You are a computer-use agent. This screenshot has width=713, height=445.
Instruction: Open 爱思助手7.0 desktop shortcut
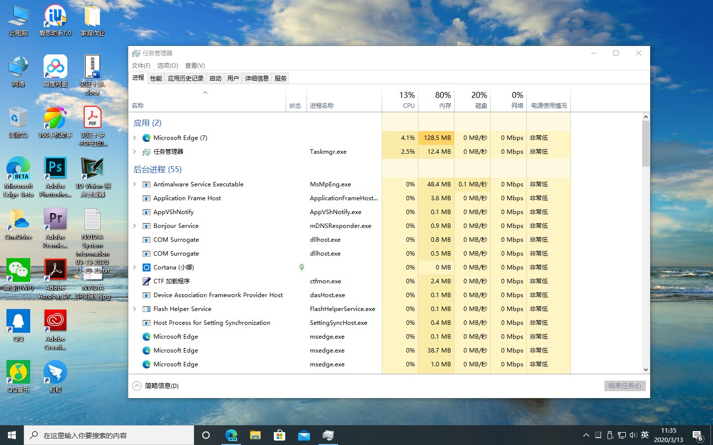[x=55, y=21]
